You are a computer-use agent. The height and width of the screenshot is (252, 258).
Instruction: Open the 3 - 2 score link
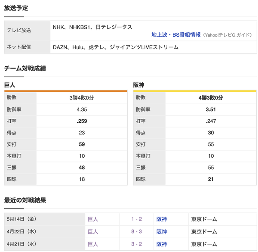tap(136, 244)
